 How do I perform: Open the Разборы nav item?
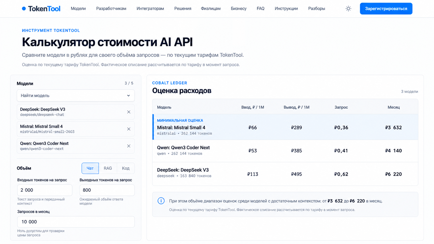point(317,9)
